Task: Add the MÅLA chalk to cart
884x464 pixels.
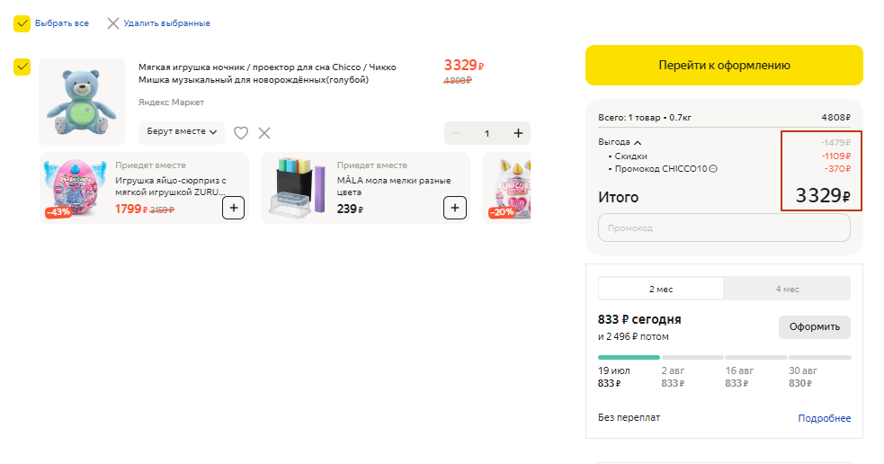Action: coord(455,208)
